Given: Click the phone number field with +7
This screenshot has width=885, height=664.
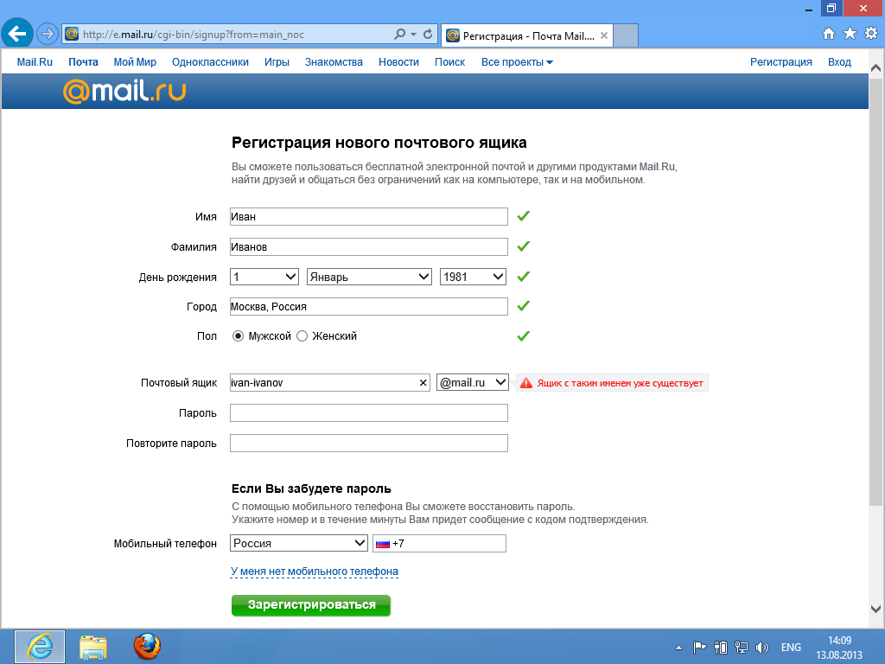Looking at the screenshot, I should click(439, 543).
